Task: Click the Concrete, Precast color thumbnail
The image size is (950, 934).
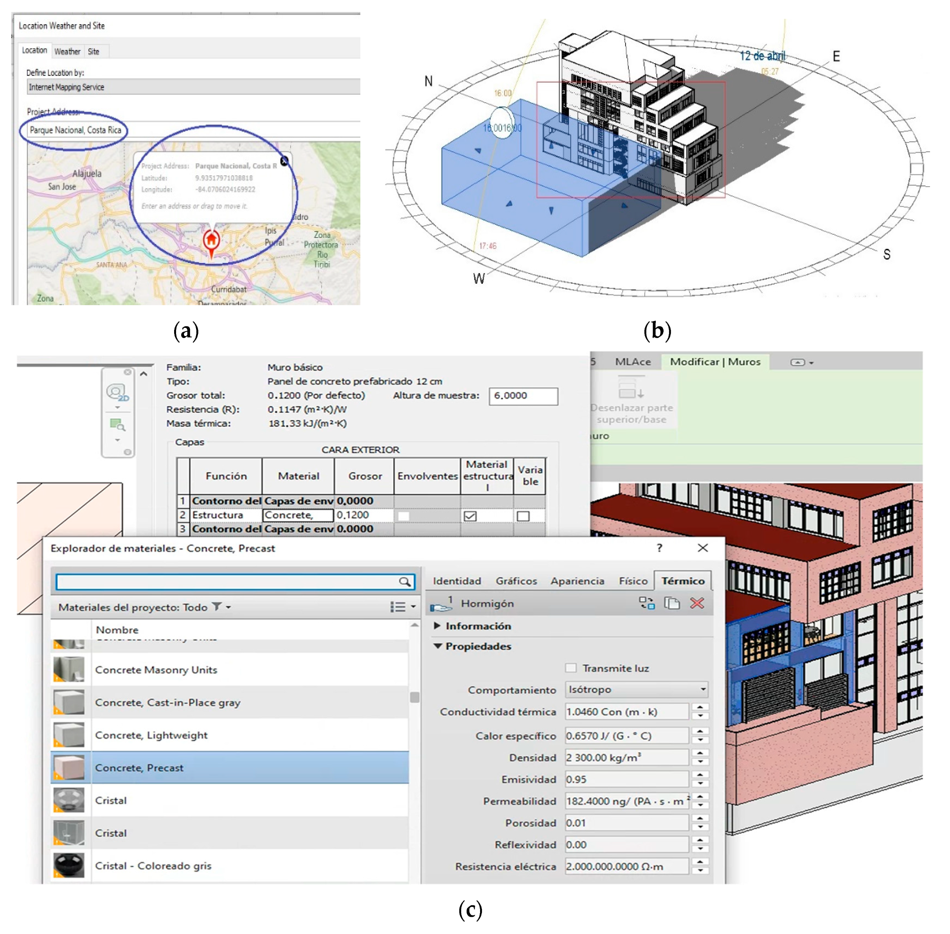Action: 68,767
